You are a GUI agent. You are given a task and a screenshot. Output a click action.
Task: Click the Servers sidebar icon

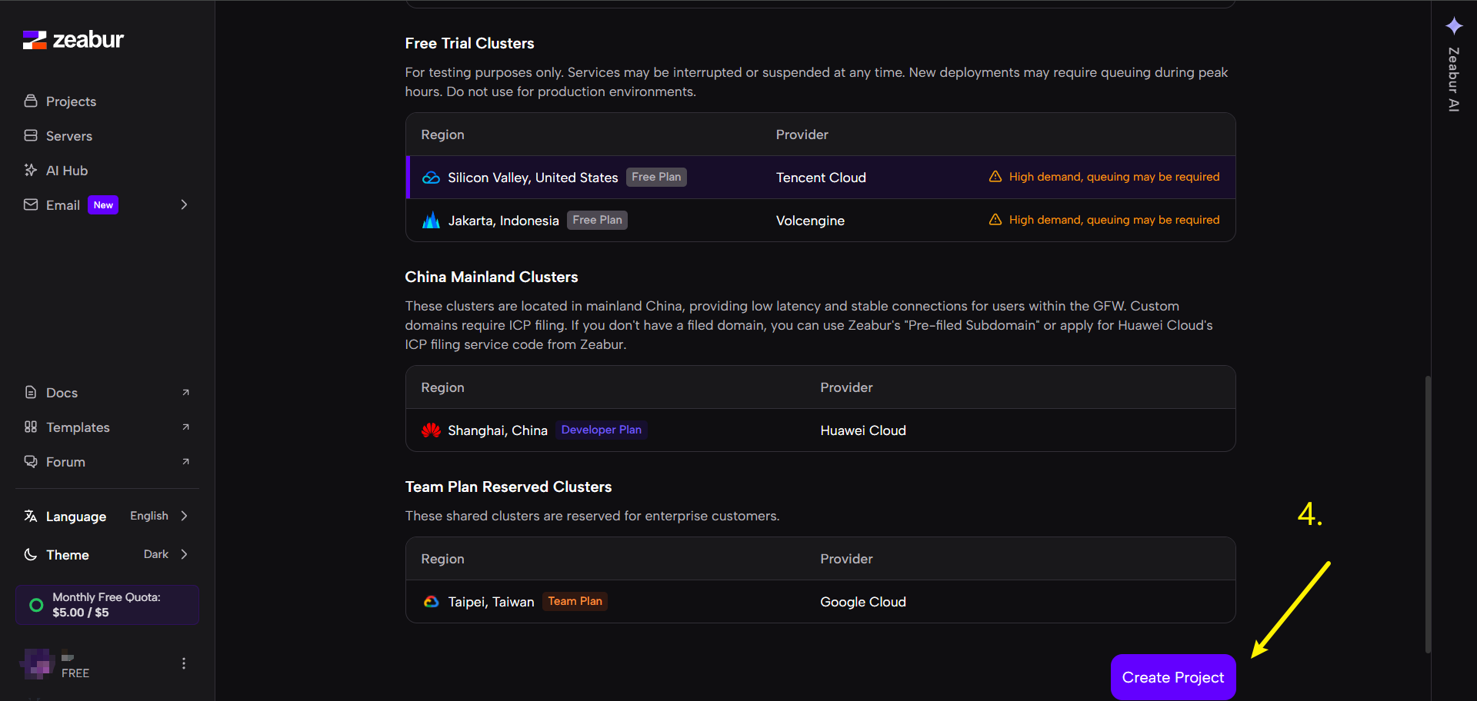pos(31,136)
